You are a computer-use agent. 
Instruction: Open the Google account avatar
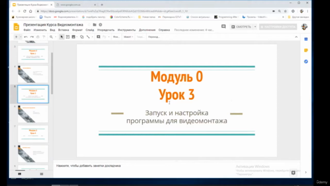(304, 27)
